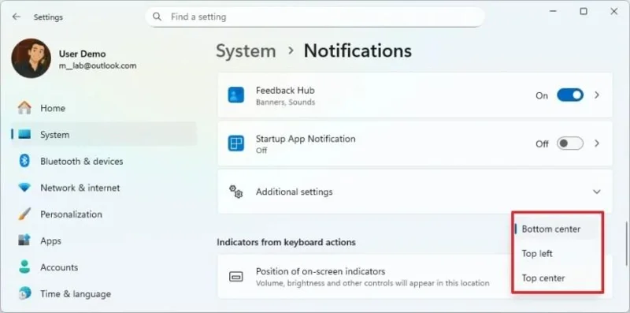Viewport: 630px width, 313px height.
Task: Click the System monitor icon
Action: coord(24,134)
